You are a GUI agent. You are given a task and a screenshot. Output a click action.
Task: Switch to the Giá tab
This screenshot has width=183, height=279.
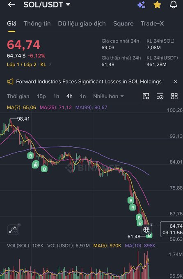click(x=11, y=24)
